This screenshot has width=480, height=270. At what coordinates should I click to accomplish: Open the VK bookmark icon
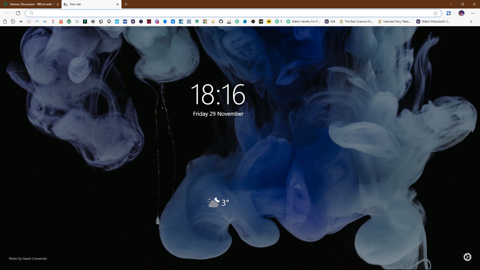tap(173, 21)
